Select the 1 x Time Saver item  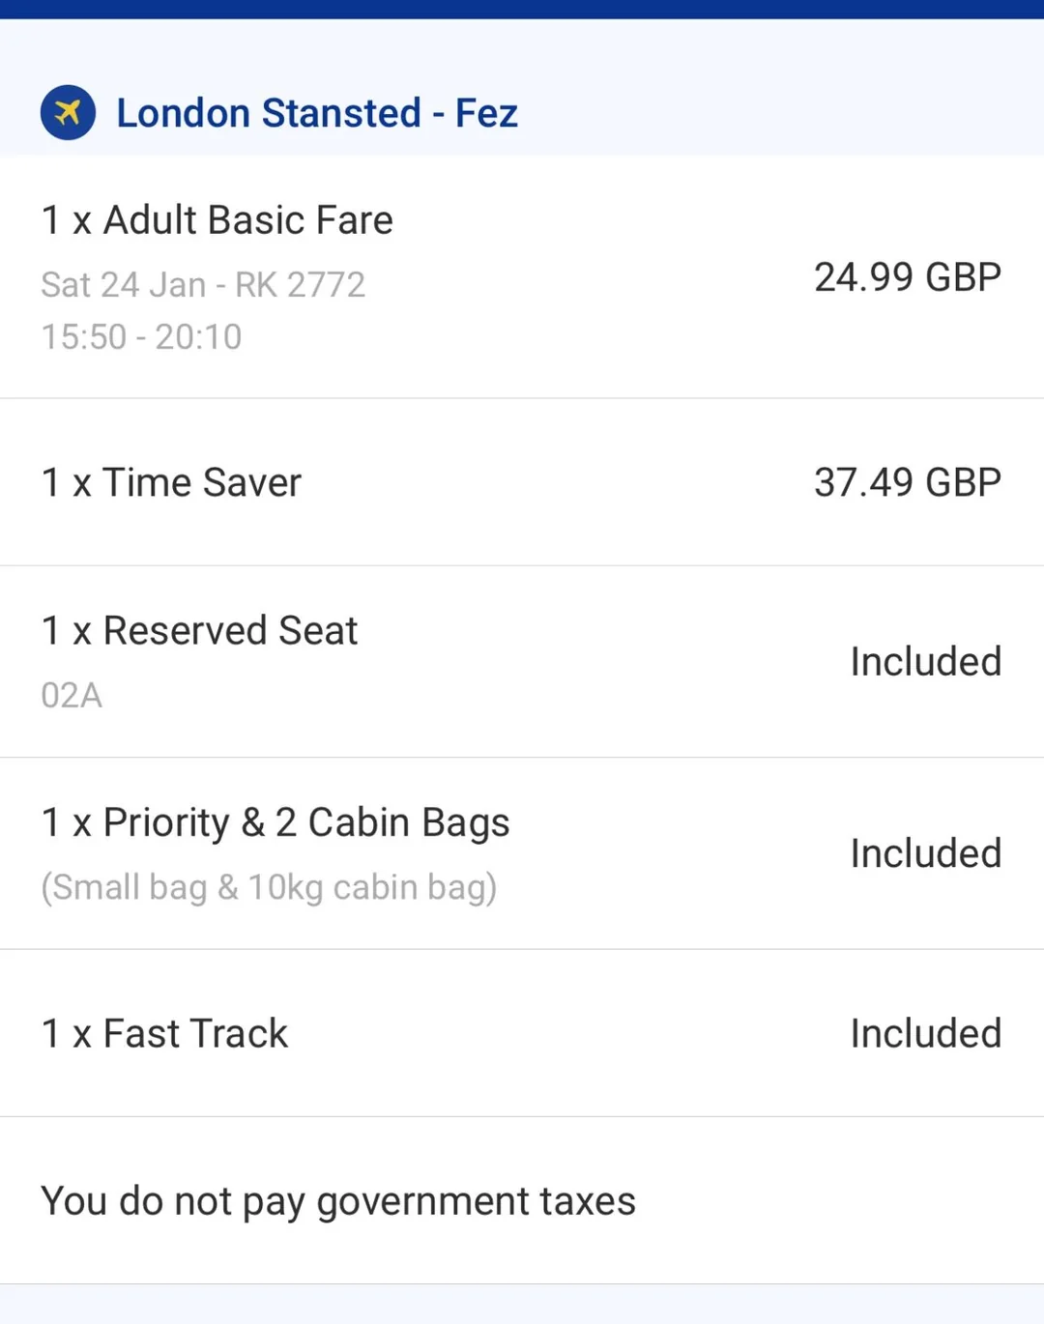pos(172,482)
